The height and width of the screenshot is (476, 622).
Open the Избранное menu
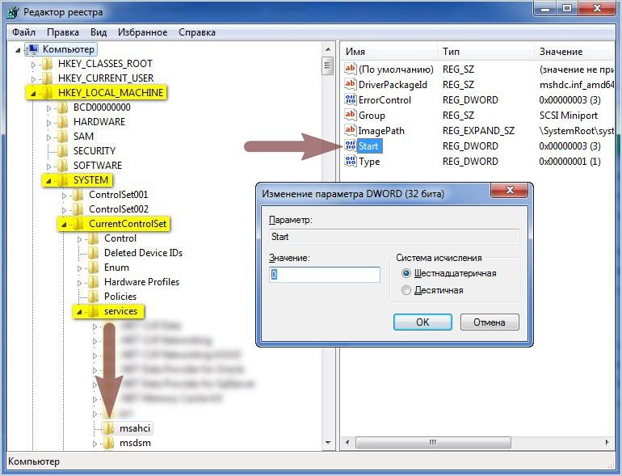click(142, 32)
